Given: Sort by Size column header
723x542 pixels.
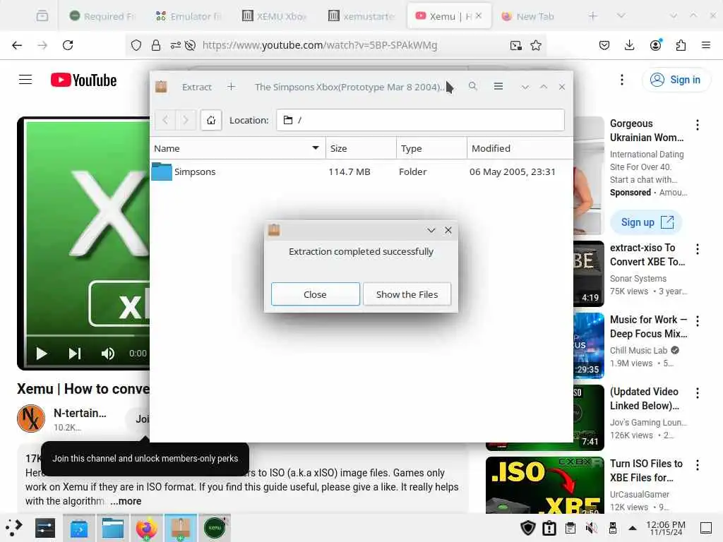Looking at the screenshot, I should click(x=361, y=148).
